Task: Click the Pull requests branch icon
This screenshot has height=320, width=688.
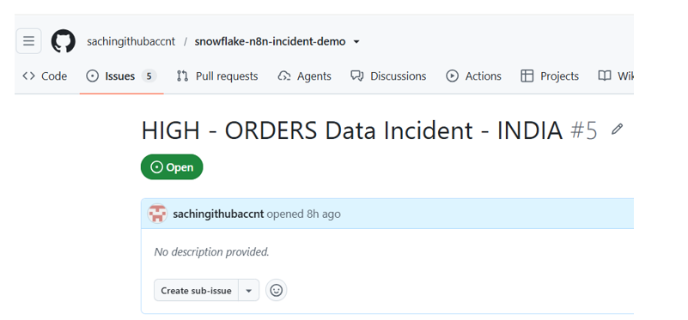Action: pos(182,76)
